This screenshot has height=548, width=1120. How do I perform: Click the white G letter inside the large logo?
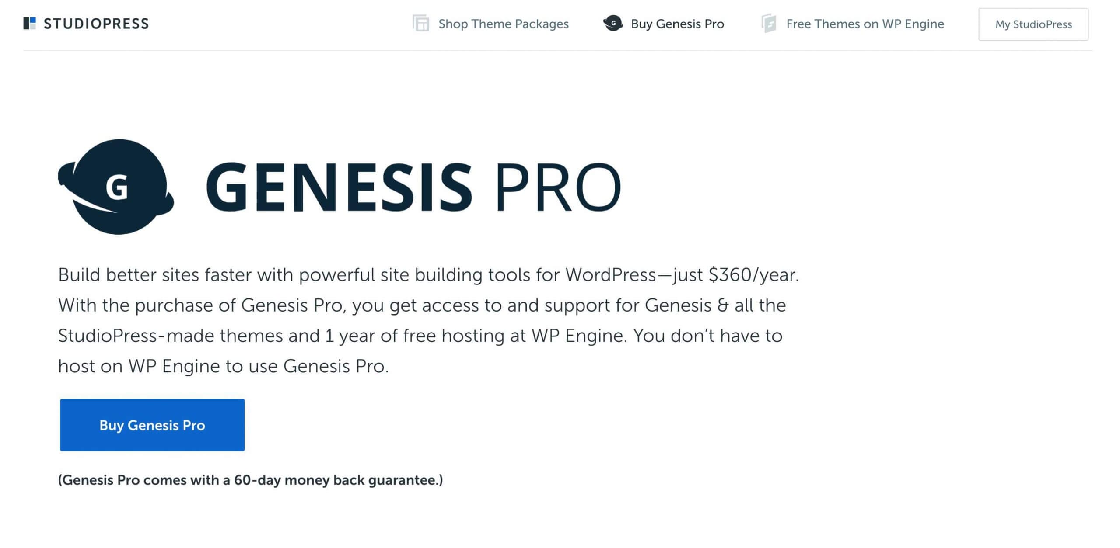[117, 187]
